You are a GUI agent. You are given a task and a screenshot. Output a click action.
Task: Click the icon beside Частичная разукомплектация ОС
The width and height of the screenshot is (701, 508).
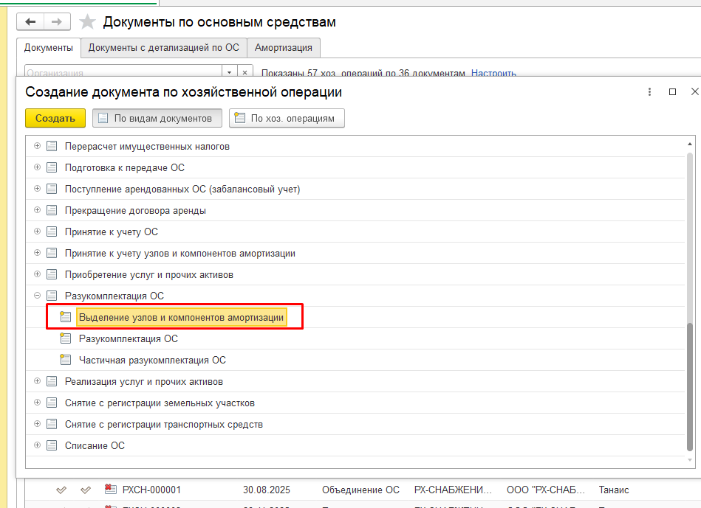coord(66,361)
